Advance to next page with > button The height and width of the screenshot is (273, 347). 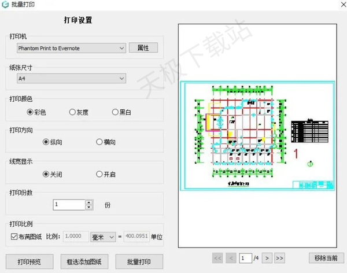267,258
